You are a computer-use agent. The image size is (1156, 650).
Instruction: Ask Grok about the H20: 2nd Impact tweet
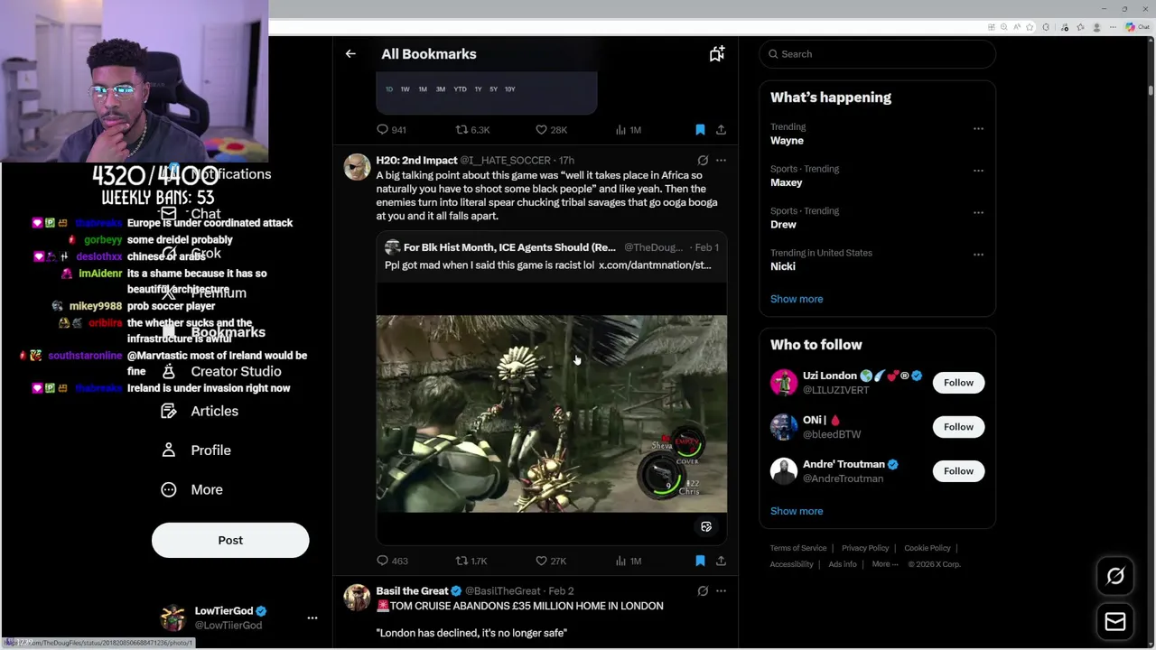click(703, 161)
